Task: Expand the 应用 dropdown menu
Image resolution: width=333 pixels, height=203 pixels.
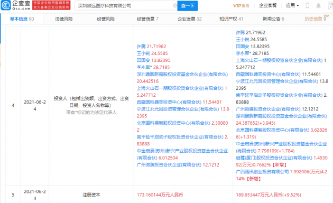Action: (x=292, y=5)
